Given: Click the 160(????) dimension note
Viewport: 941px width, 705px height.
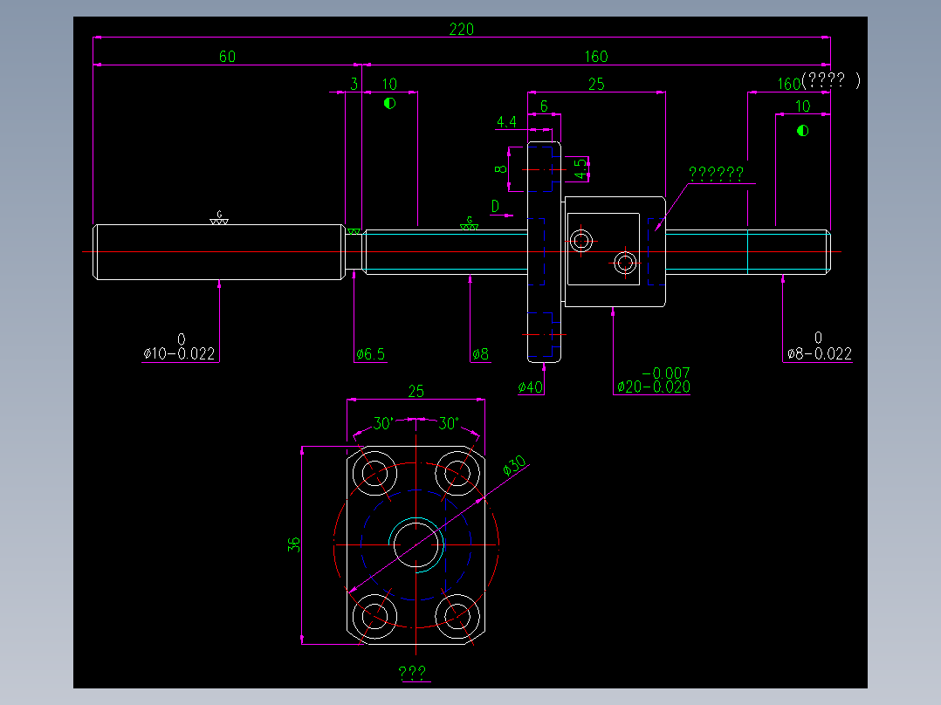Looking at the screenshot, I should pos(819,81).
